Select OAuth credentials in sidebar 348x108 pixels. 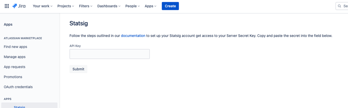coord(18,87)
